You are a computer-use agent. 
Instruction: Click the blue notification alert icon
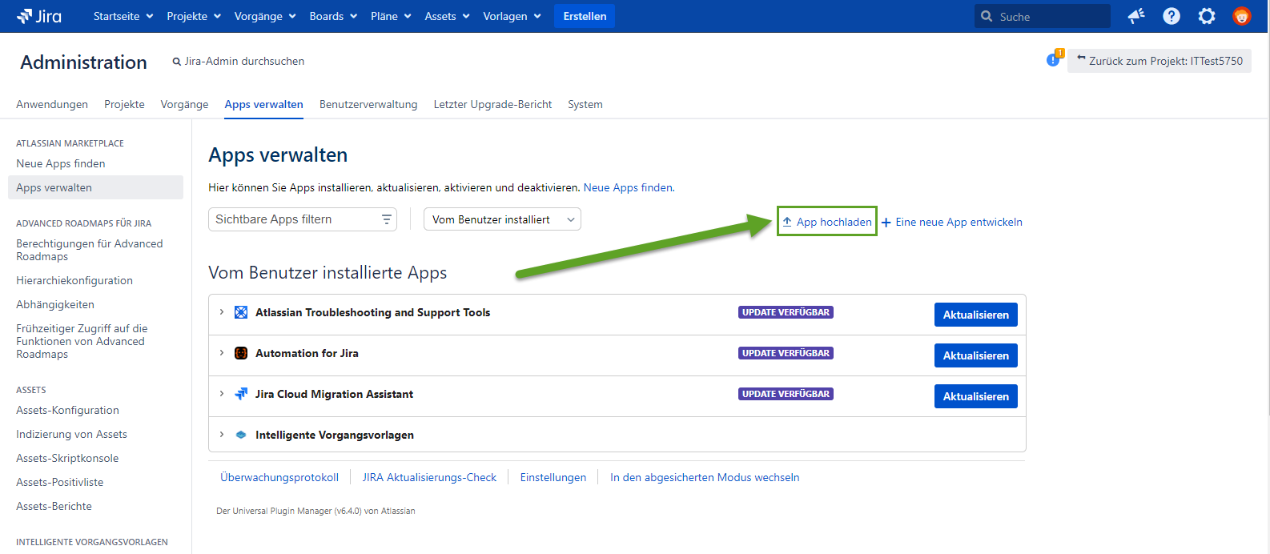point(1053,60)
